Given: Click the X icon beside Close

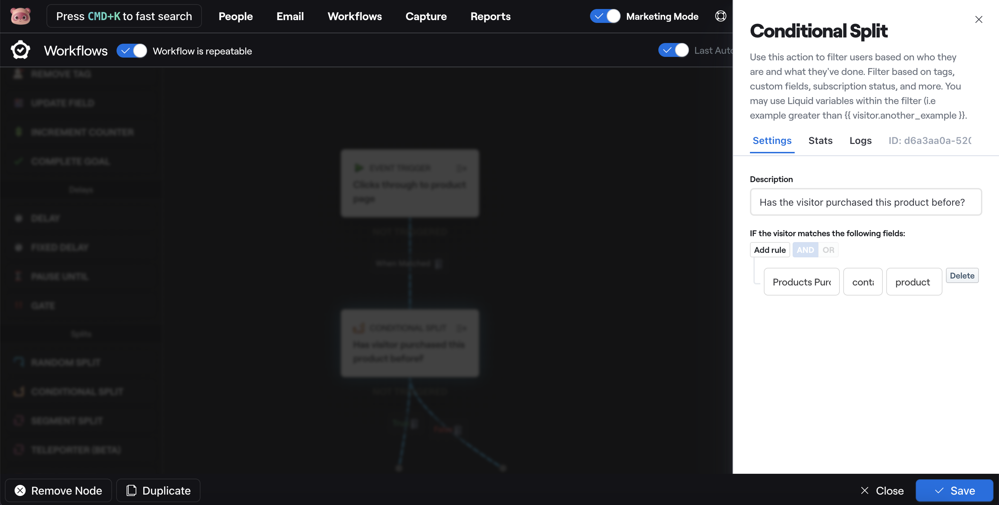Looking at the screenshot, I should [x=864, y=490].
